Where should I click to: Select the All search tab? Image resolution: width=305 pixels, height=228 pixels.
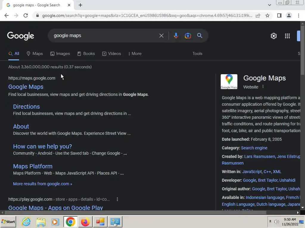point(14,54)
